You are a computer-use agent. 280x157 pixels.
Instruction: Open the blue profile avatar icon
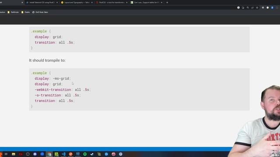pyautogui.click(x=272, y=8)
